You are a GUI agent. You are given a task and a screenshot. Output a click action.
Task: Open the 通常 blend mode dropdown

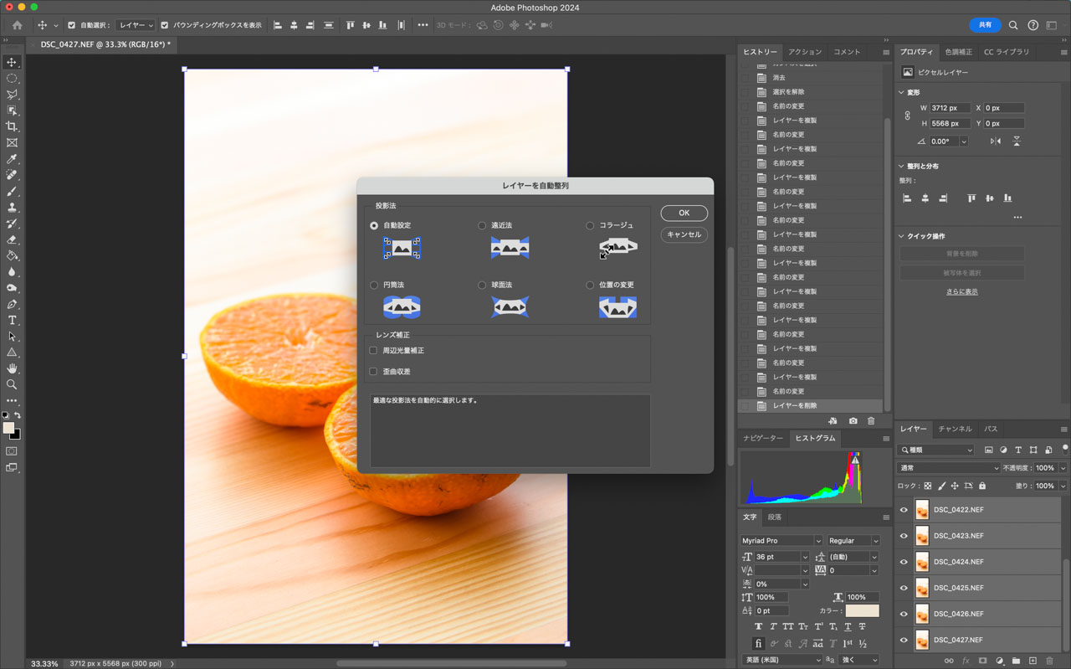pyautogui.click(x=948, y=468)
